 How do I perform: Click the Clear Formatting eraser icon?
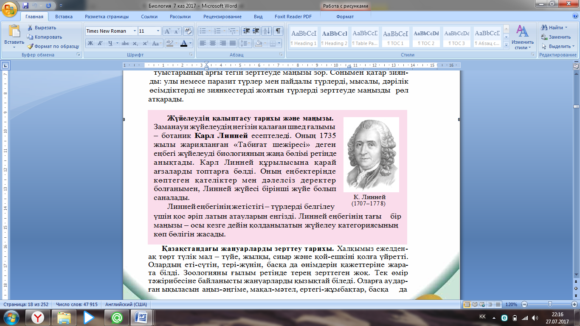[187, 31]
